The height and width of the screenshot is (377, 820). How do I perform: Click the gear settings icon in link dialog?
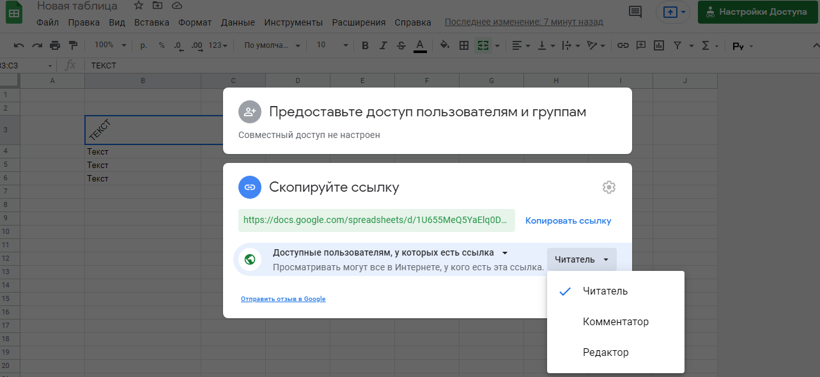click(x=608, y=187)
